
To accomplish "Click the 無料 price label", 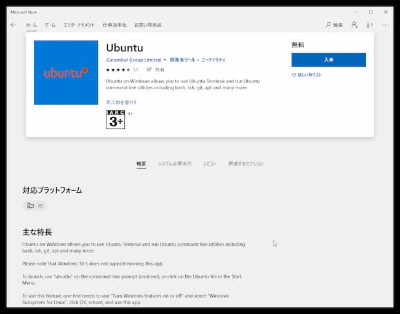I will coord(298,45).
